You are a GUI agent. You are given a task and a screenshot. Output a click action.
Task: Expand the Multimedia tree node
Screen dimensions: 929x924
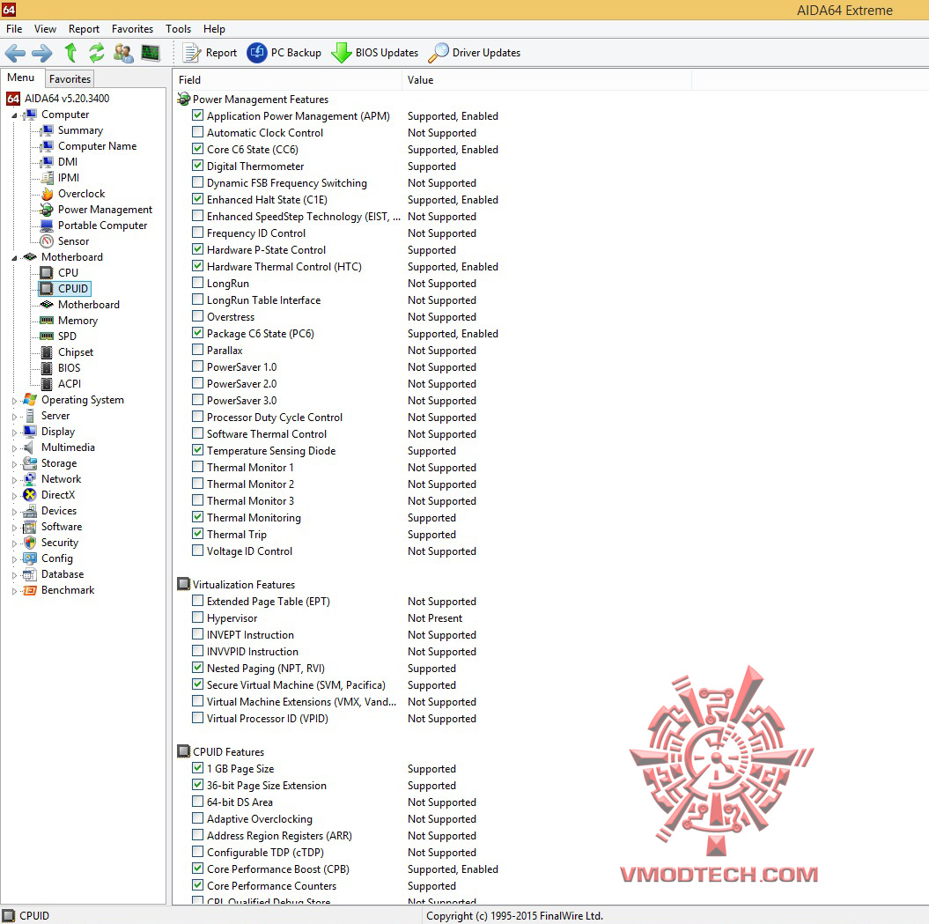15,448
